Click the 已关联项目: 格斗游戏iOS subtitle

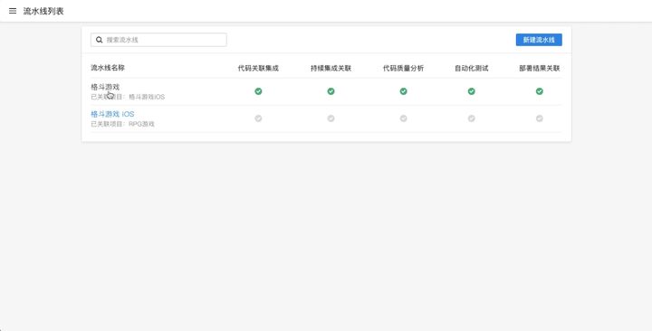click(x=128, y=97)
